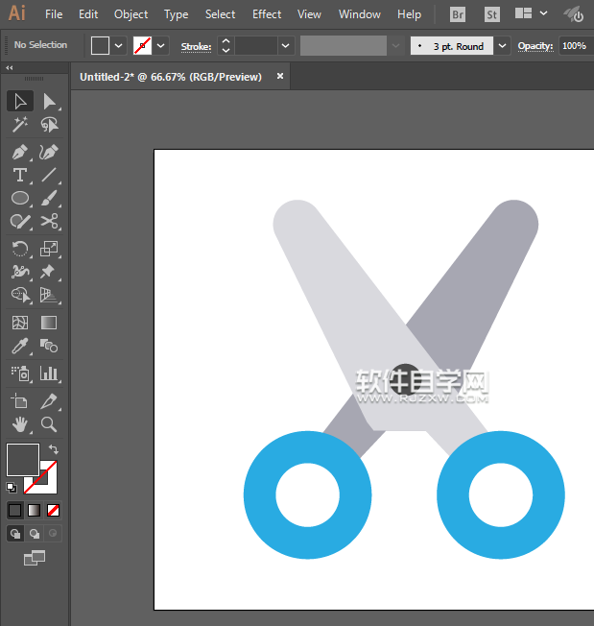594x626 pixels.
Task: Click the Fill color box in toolbar
Action: coord(22,459)
